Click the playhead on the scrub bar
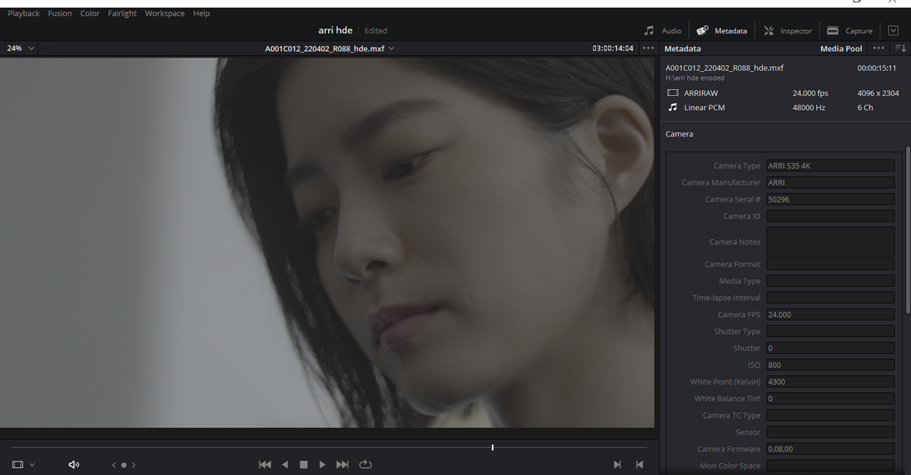This screenshot has width=911, height=475. click(x=493, y=447)
